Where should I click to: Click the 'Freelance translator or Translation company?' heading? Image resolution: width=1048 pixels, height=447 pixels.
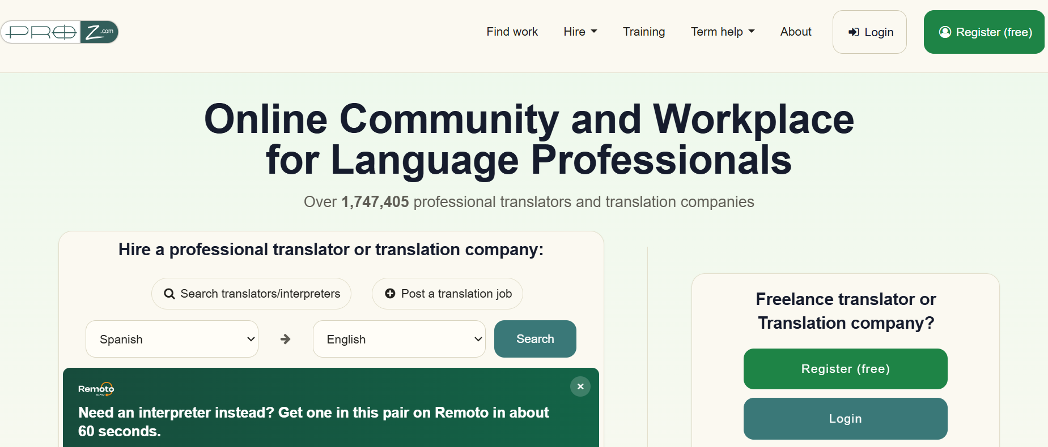coord(846,311)
